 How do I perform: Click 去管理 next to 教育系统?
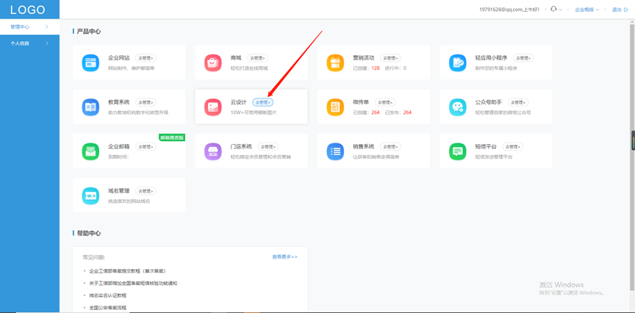pos(146,102)
